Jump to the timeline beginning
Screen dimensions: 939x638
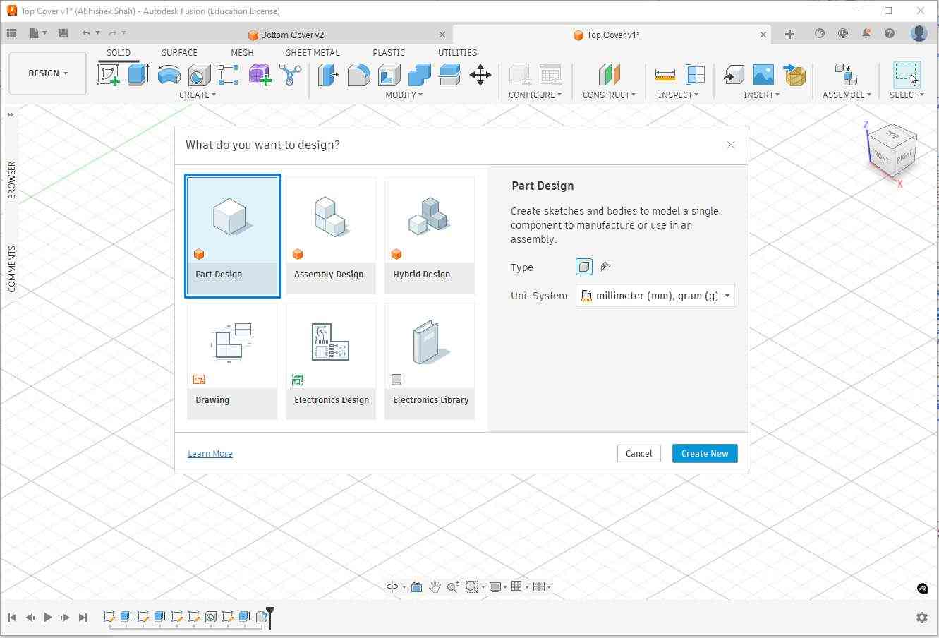point(12,618)
